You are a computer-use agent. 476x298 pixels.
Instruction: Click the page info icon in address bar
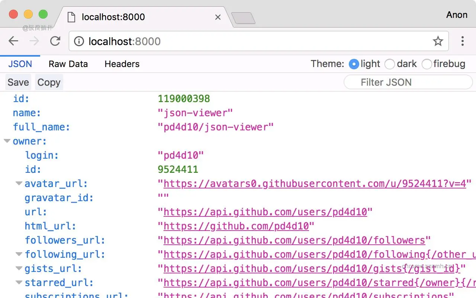click(79, 41)
